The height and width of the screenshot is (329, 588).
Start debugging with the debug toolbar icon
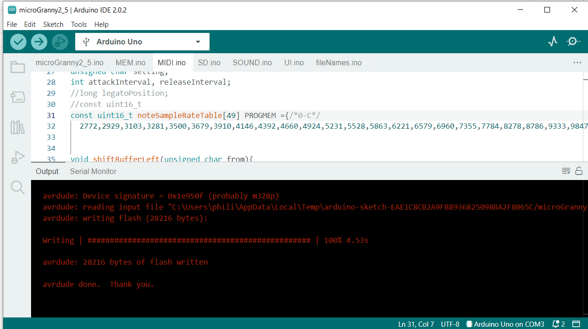point(59,42)
